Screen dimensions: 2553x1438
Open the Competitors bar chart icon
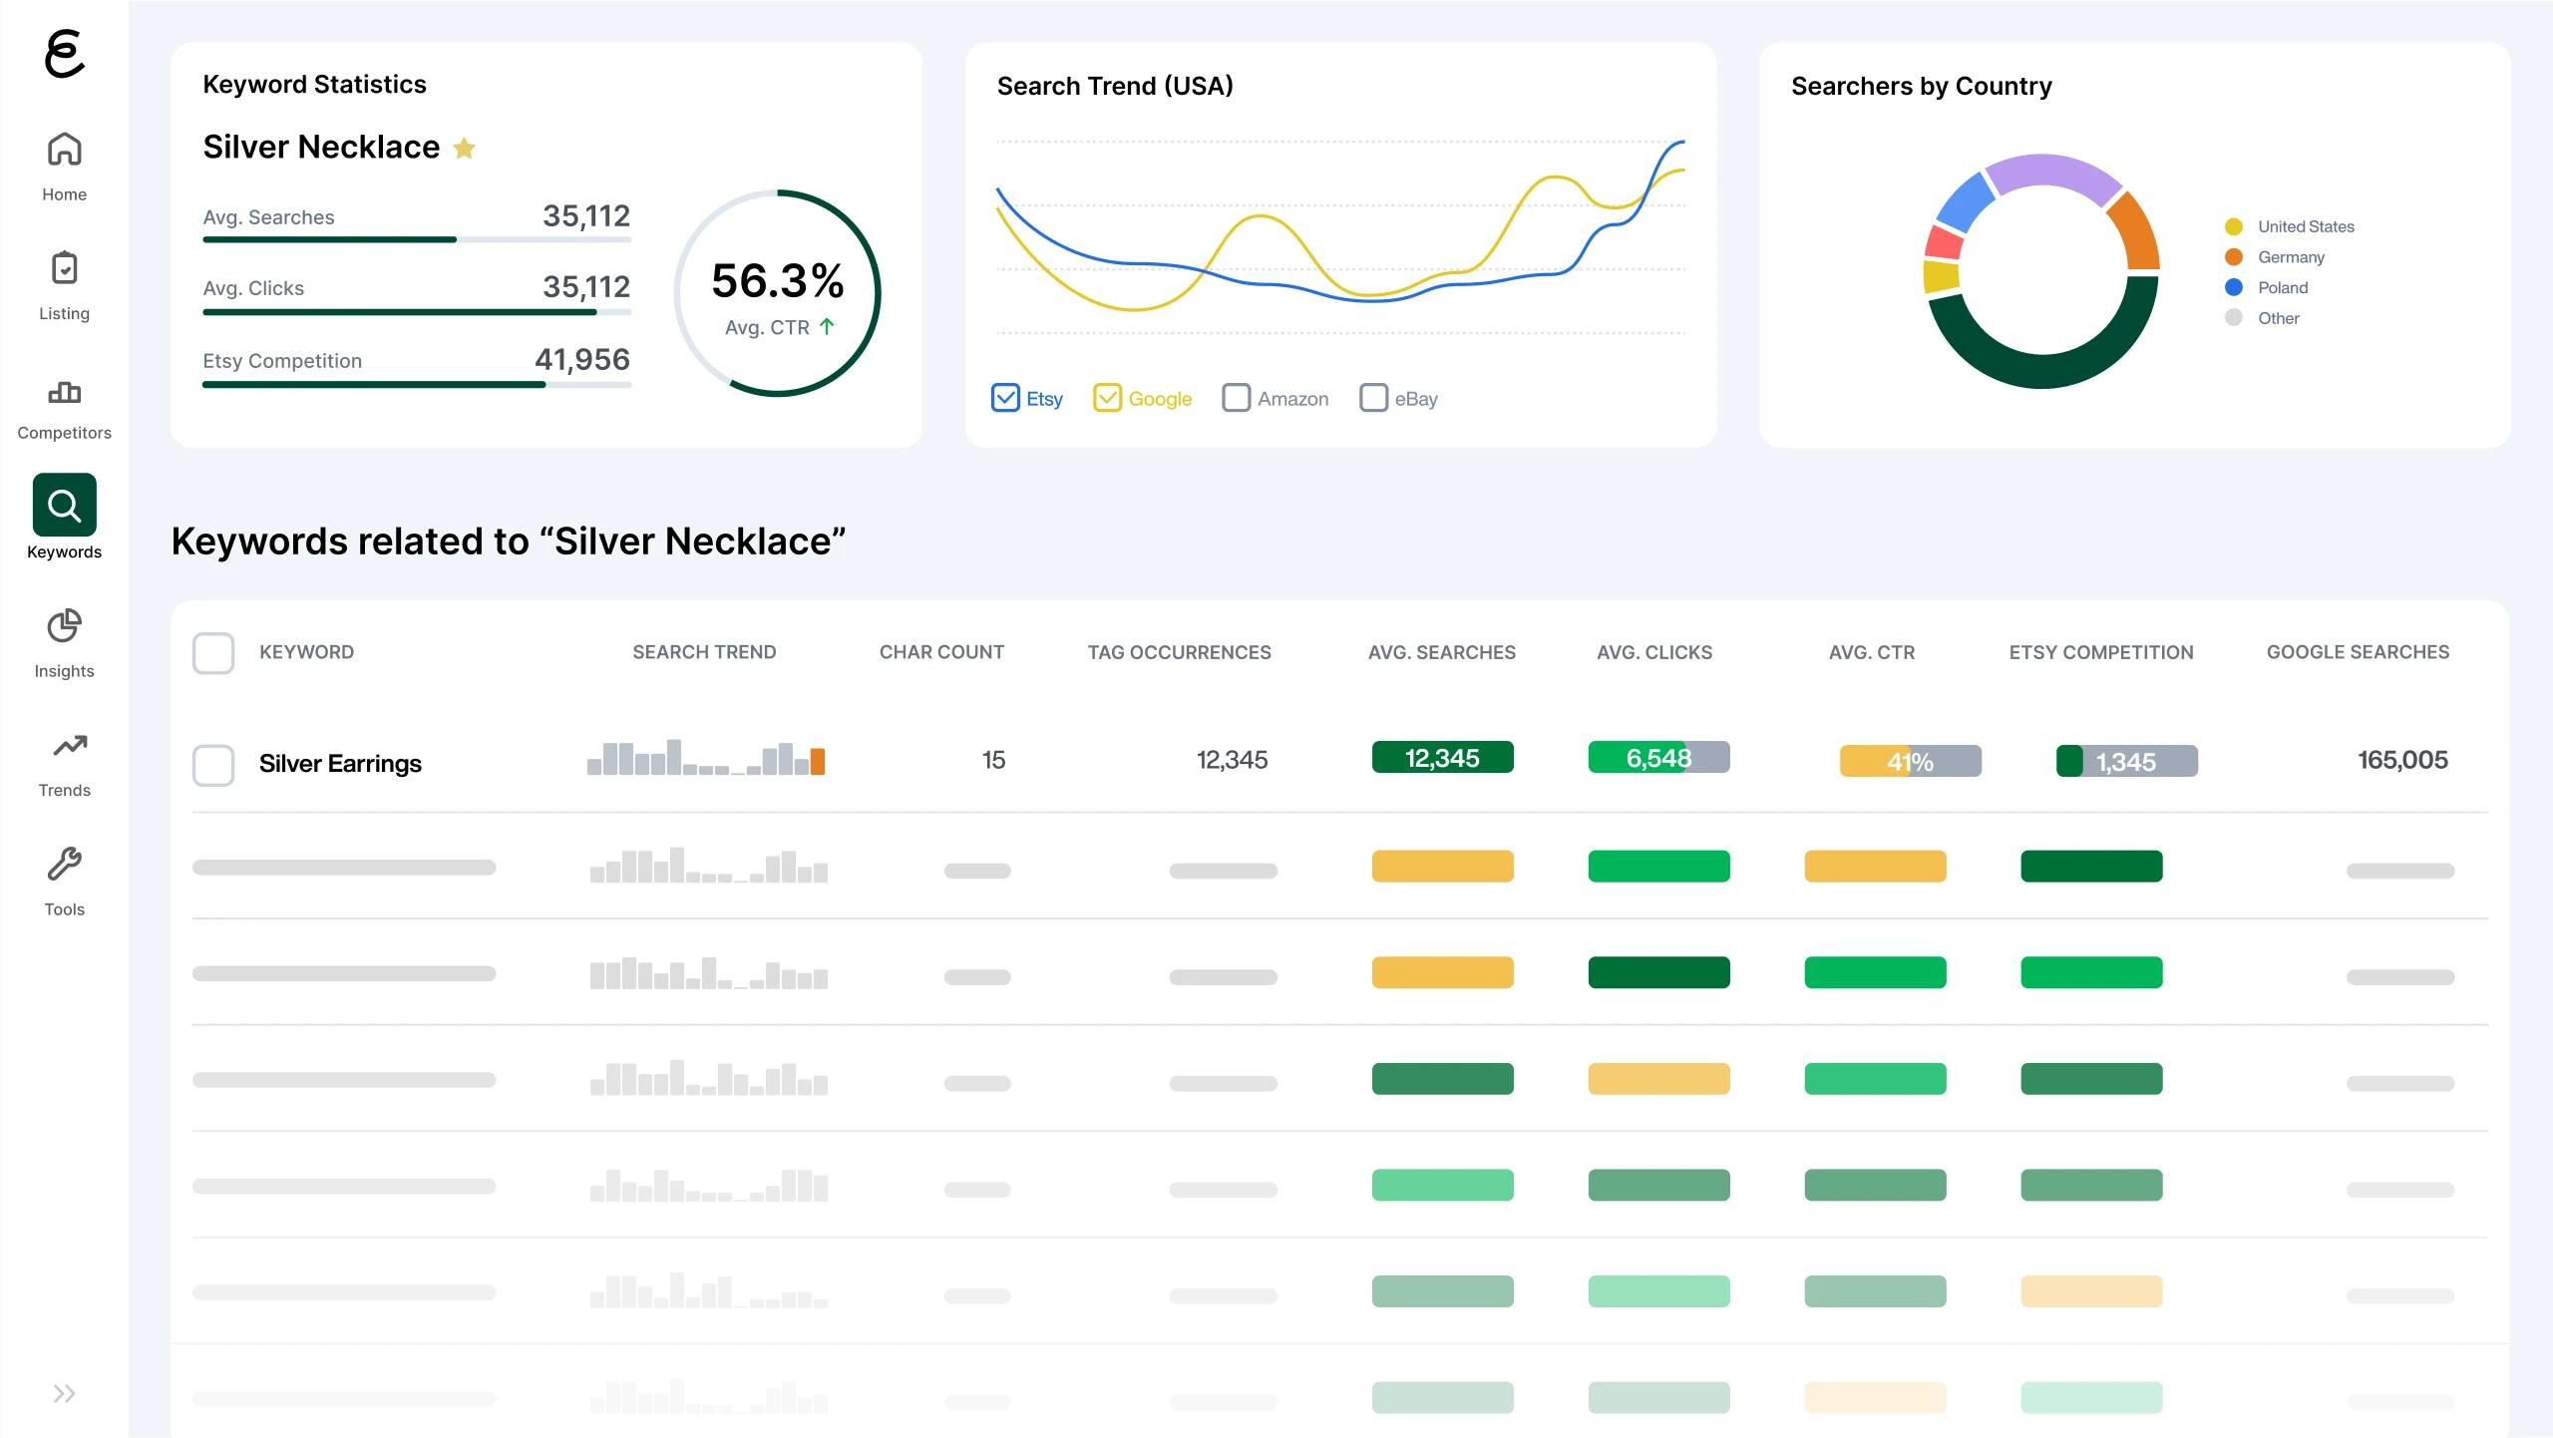click(64, 392)
